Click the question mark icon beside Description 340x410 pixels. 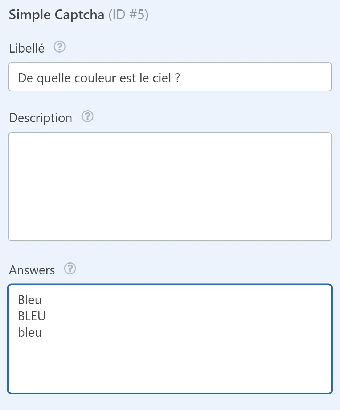pyautogui.click(x=87, y=117)
